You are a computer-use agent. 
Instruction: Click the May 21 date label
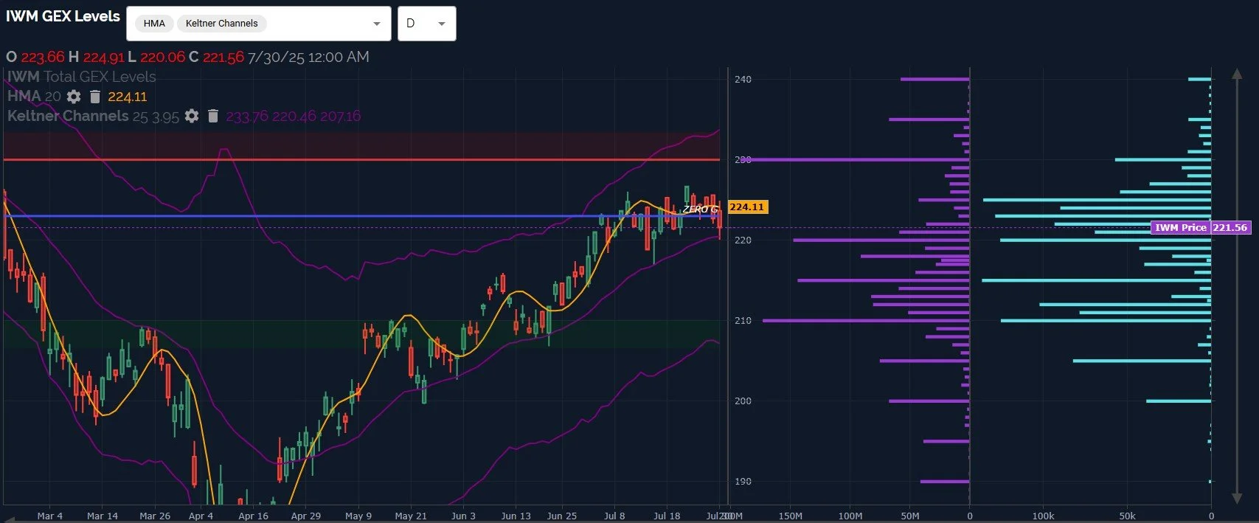pos(411,516)
